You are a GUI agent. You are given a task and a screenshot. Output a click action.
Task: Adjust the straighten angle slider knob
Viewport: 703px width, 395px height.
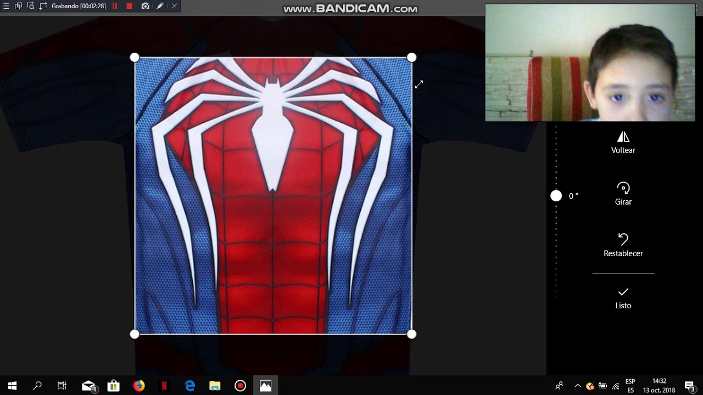pyautogui.click(x=556, y=196)
